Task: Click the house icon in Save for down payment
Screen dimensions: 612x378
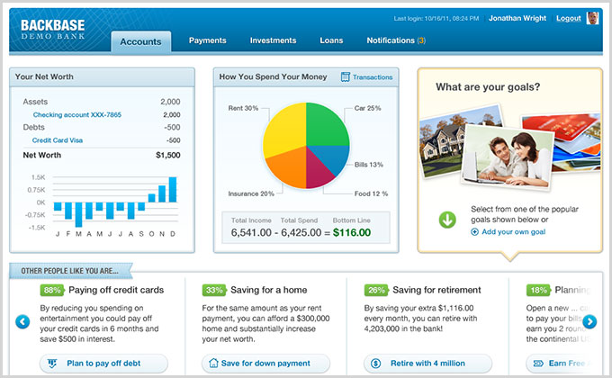Action: pos(213,364)
